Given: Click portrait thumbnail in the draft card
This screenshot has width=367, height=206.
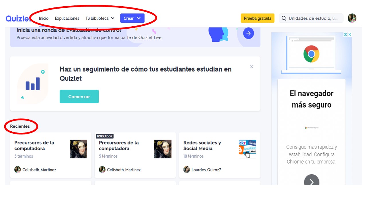Looking at the screenshot, I should (x=163, y=149).
